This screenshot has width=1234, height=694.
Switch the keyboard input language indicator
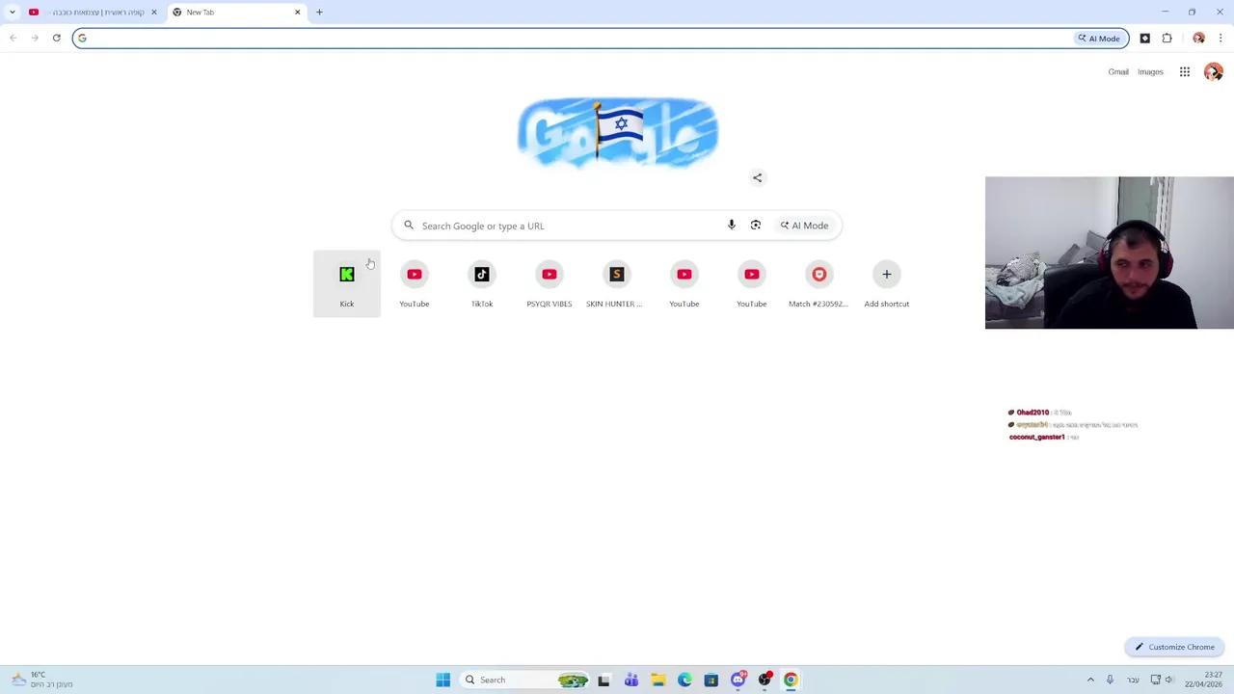(x=1133, y=680)
